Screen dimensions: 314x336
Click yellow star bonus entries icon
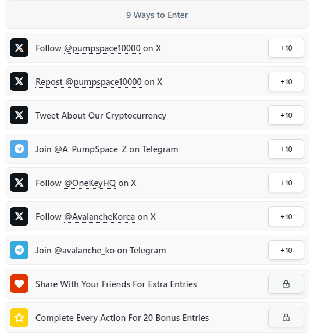19,317
